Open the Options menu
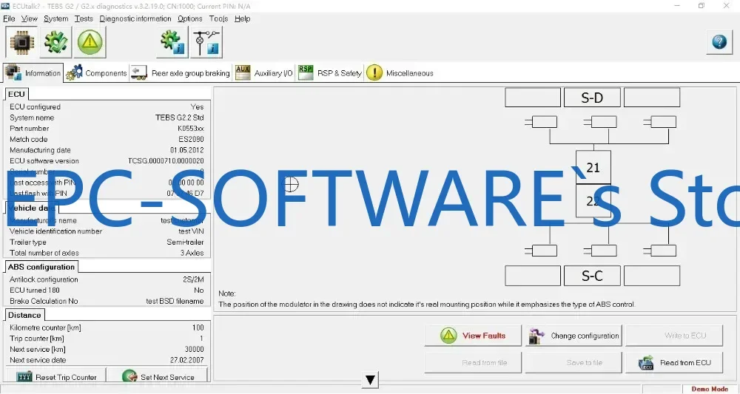 (189, 19)
